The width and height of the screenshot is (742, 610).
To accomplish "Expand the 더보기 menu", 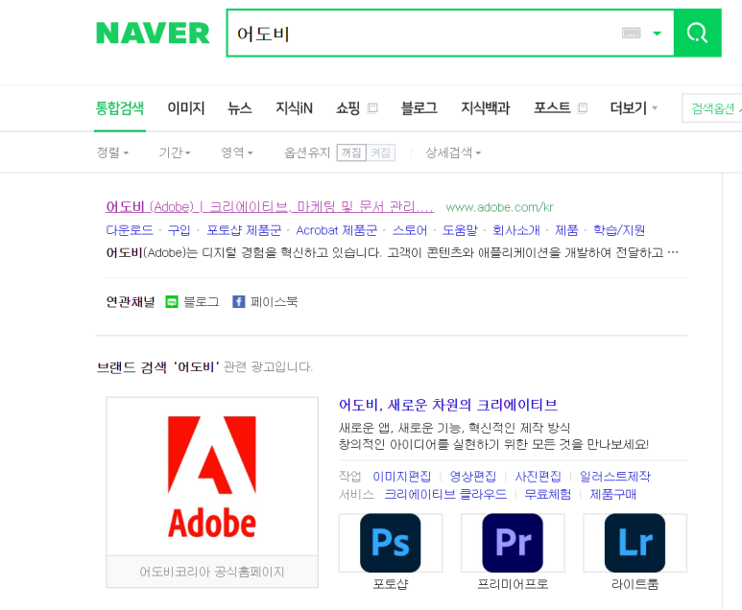I will pyautogui.click(x=634, y=108).
